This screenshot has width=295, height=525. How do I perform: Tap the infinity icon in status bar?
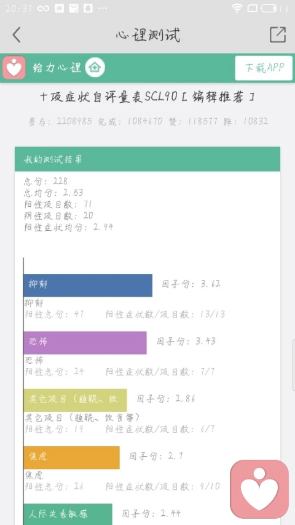pos(44,9)
